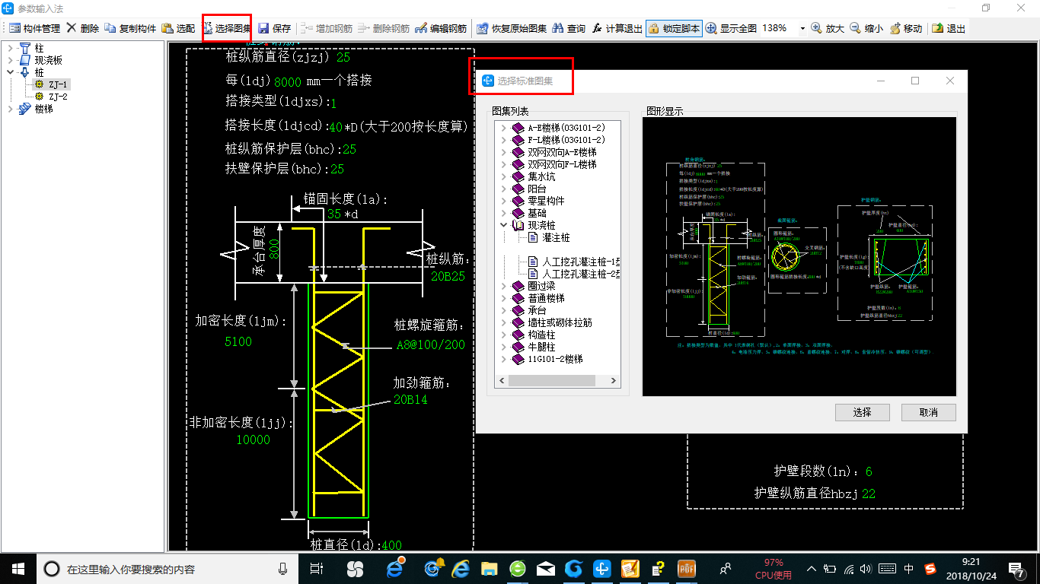The image size is (1040, 584).
Task: Click the 复制构件 copy component icon
Action: [x=110, y=28]
